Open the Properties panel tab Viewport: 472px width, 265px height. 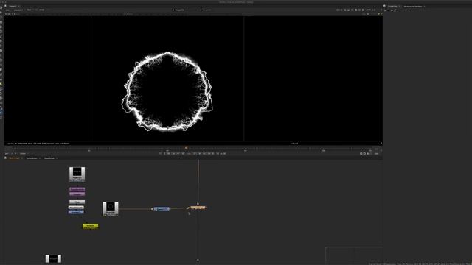392,6
